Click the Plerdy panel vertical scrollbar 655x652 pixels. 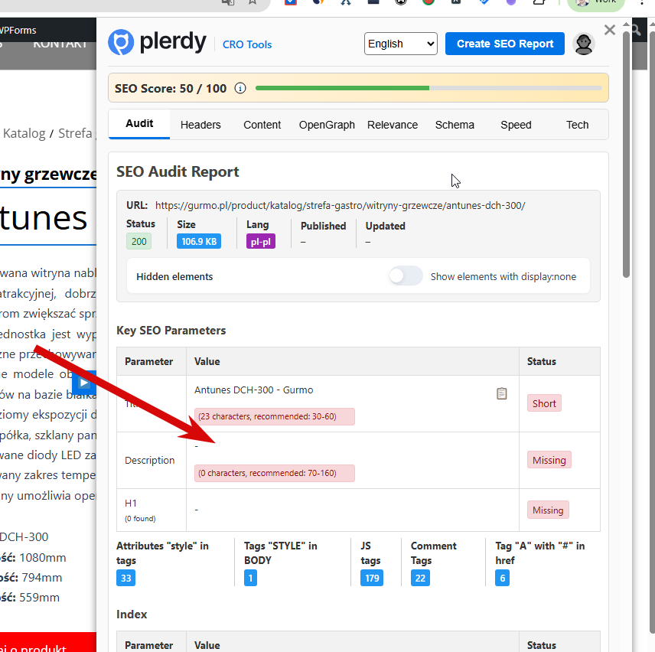[626, 155]
